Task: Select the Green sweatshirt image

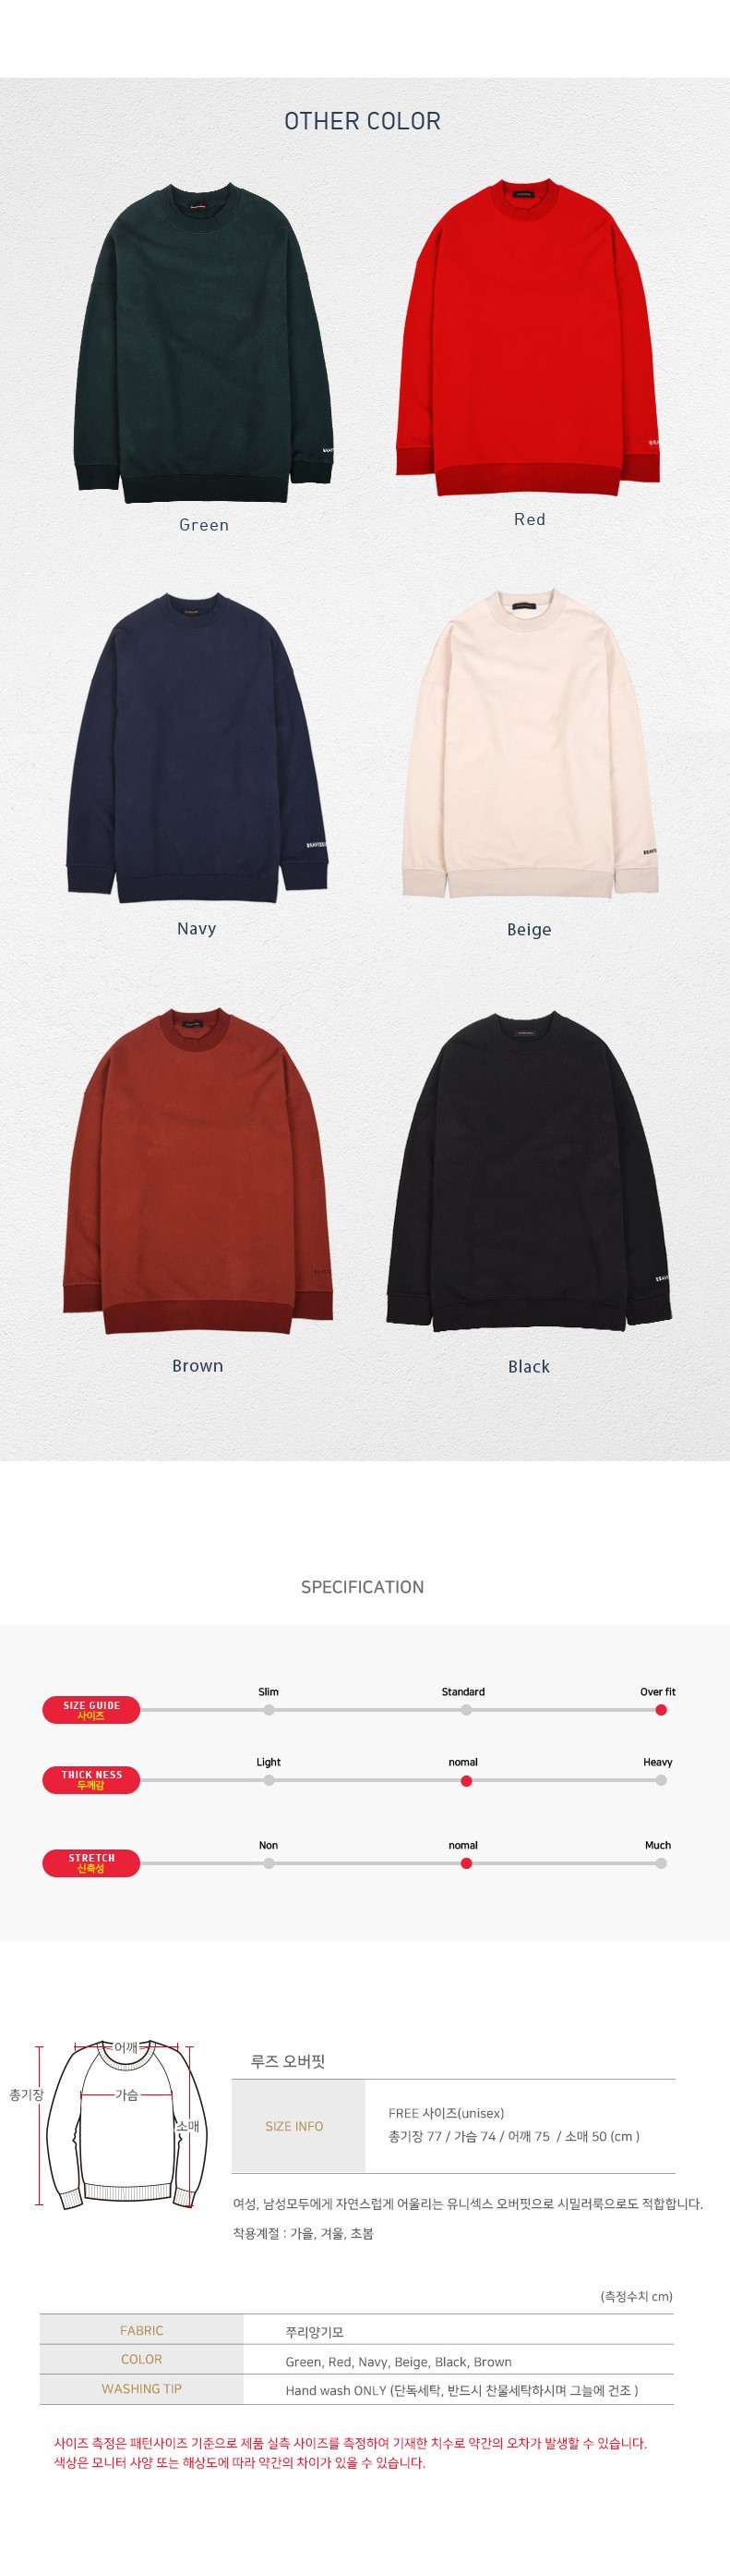Action: click(x=204, y=343)
